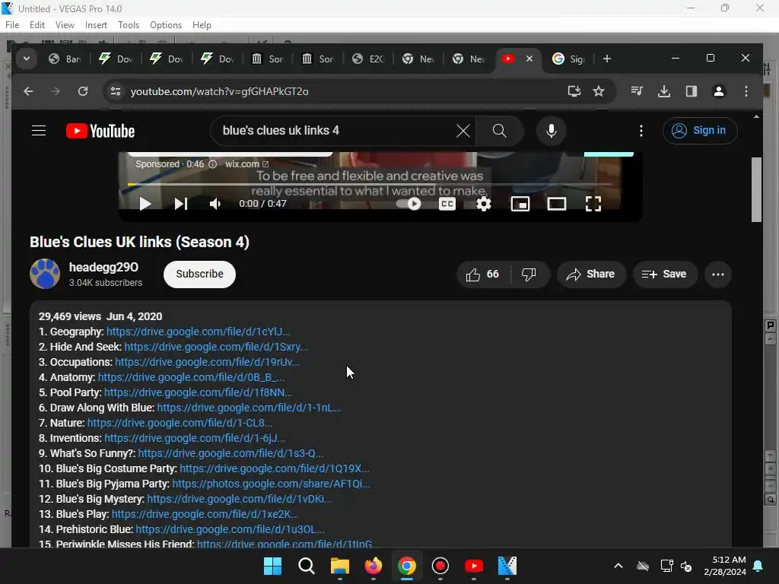Click the Share button
Image resolution: width=779 pixels, height=584 pixels.
(590, 274)
